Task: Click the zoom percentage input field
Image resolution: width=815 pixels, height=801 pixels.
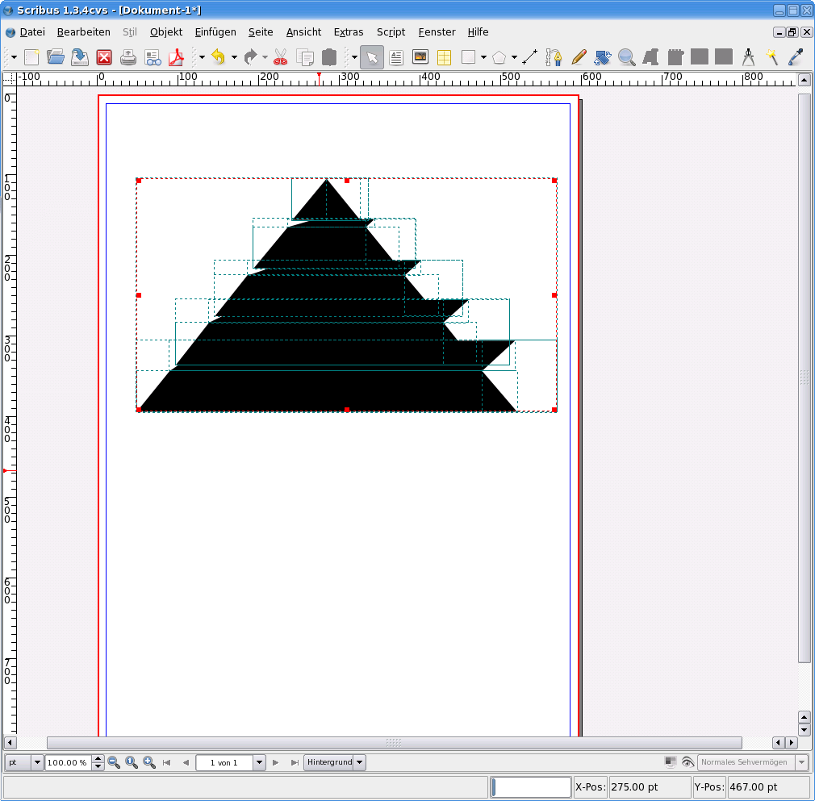Action: point(68,762)
